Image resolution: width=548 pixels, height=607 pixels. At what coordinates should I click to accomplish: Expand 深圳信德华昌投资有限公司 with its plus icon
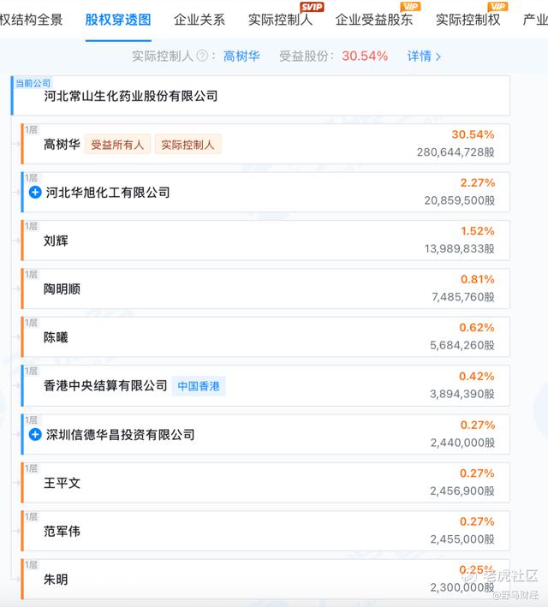(x=35, y=435)
